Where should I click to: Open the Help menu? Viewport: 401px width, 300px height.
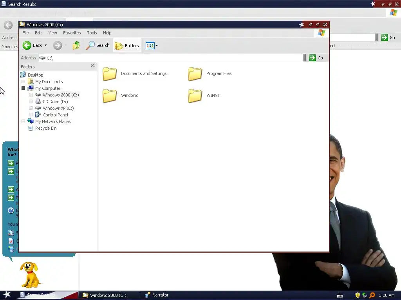[107, 33]
